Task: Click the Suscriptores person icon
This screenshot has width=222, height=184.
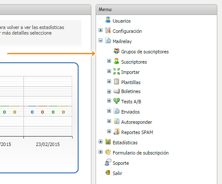Action: tap(117, 61)
